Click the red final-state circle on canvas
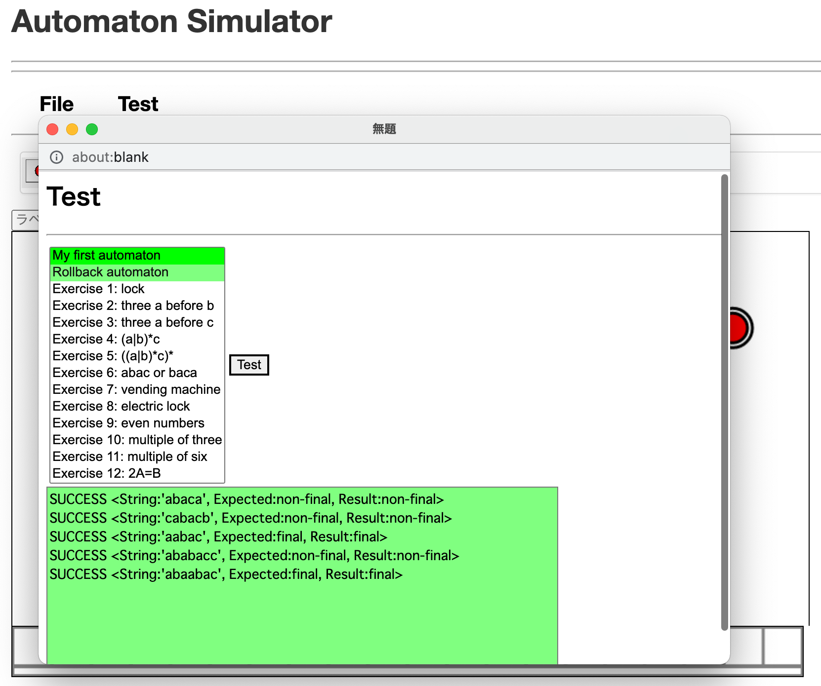Image resolution: width=821 pixels, height=686 pixels. (x=739, y=328)
